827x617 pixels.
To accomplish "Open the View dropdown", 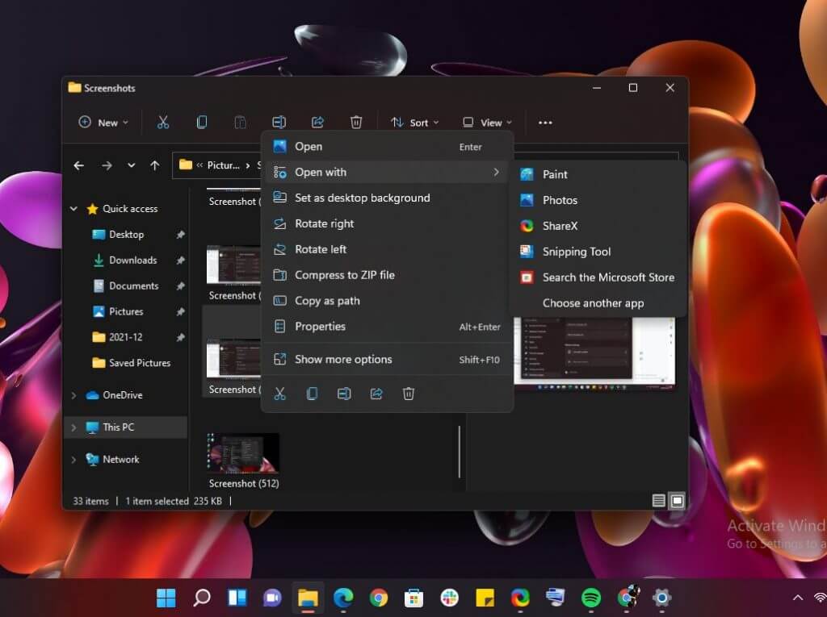I will [487, 123].
